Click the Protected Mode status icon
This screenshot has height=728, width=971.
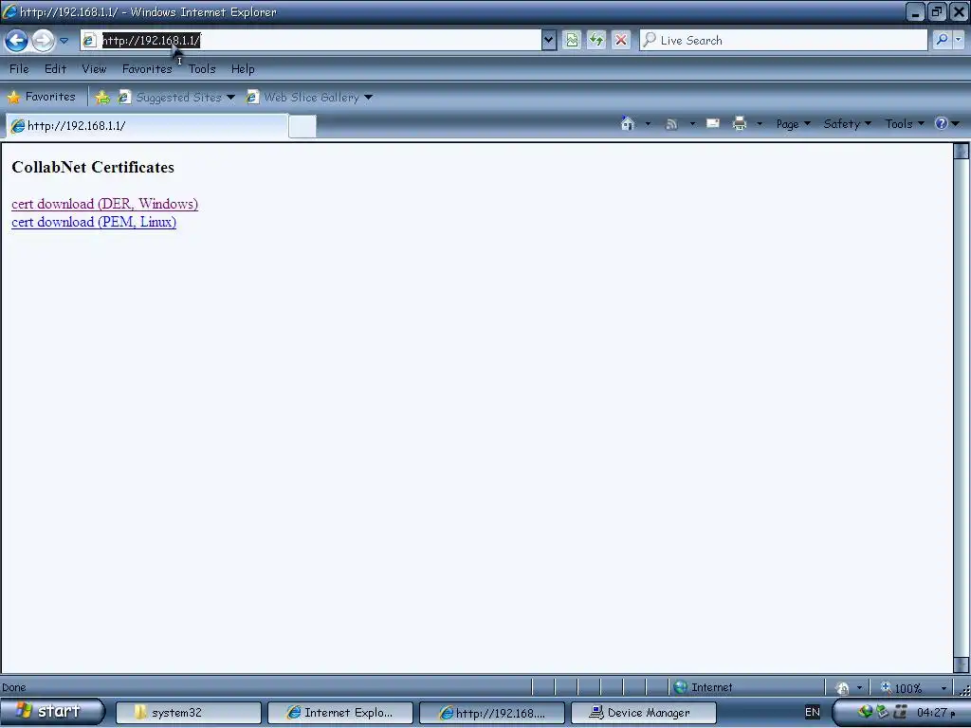(842, 688)
